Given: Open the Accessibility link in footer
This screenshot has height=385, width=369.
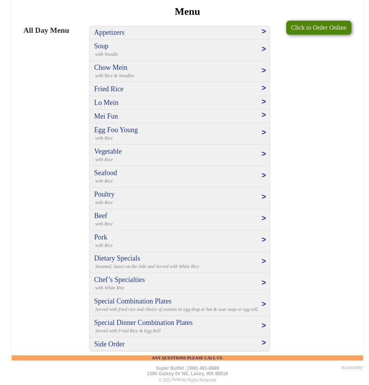Looking at the screenshot, I should click(352, 367).
